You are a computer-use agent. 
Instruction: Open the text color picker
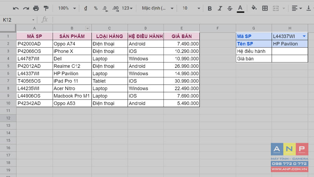(x=240, y=9)
